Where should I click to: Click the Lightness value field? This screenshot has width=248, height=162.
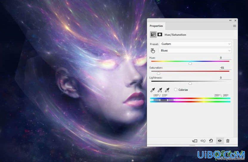[x=225, y=78]
